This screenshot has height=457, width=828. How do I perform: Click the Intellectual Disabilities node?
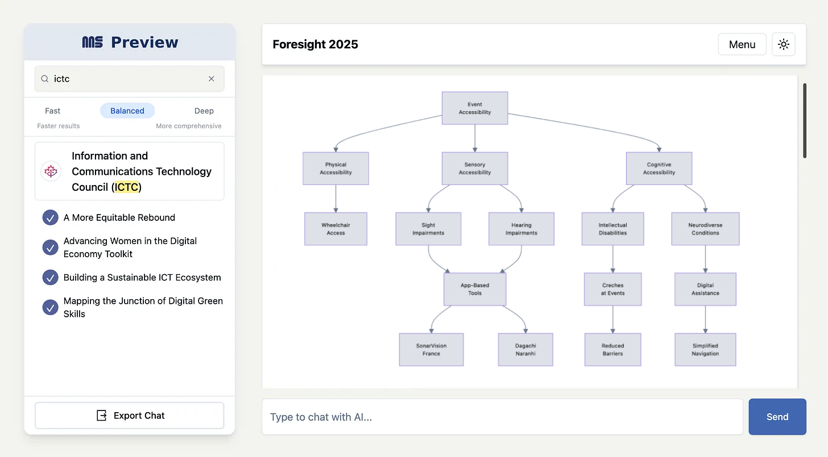(612, 229)
